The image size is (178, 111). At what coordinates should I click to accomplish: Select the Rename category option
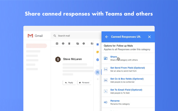click(128, 102)
